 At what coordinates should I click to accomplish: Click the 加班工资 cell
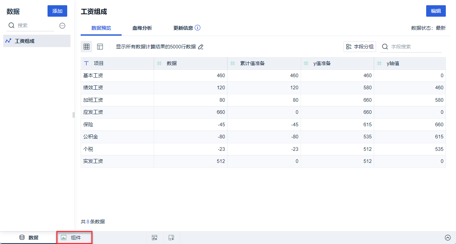tap(117, 100)
